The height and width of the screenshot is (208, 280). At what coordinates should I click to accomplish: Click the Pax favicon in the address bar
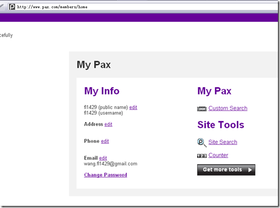(12, 7)
